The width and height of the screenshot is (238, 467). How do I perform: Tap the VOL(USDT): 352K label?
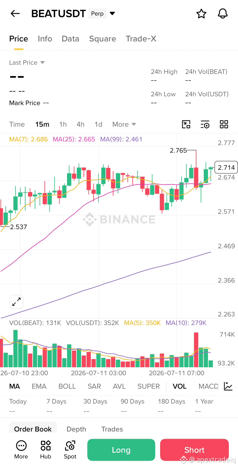point(93,323)
